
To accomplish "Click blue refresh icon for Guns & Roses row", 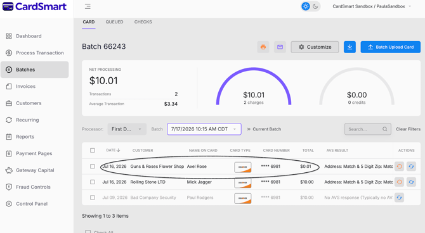I will (411, 167).
